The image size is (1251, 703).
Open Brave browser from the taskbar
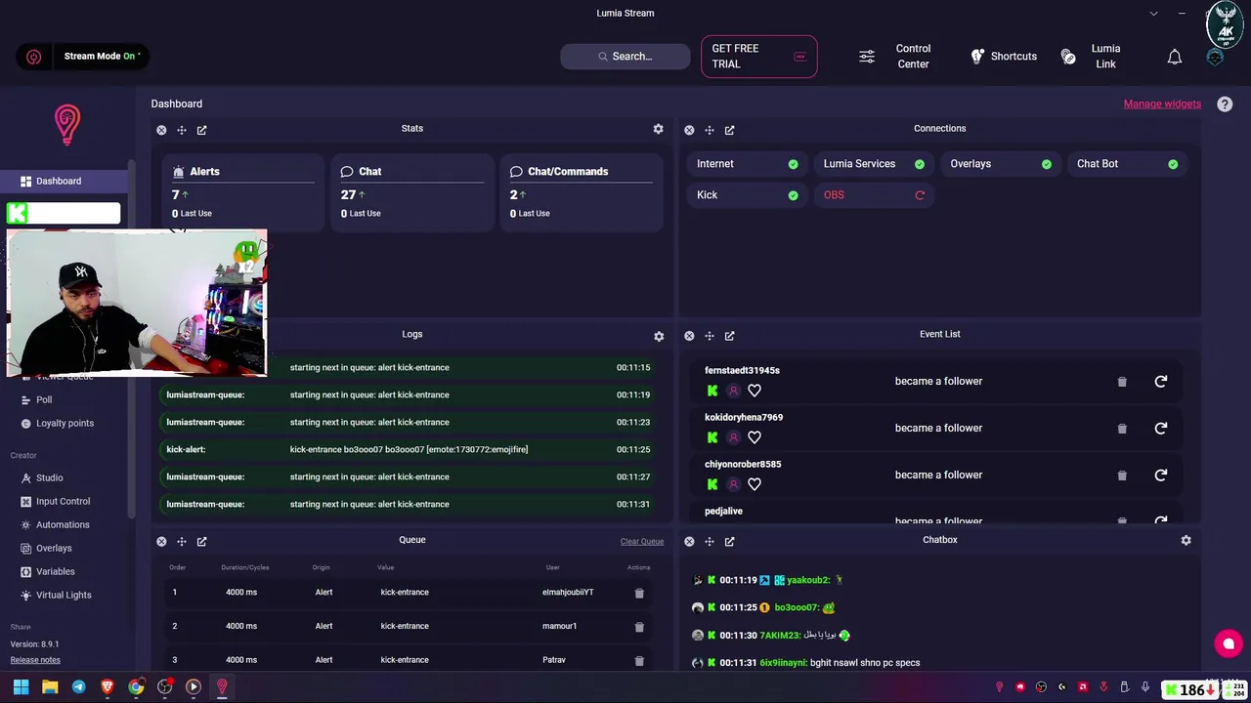click(x=107, y=687)
